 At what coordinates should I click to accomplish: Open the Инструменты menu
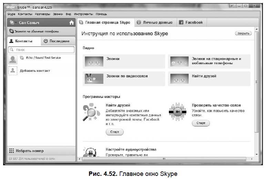[83, 14]
